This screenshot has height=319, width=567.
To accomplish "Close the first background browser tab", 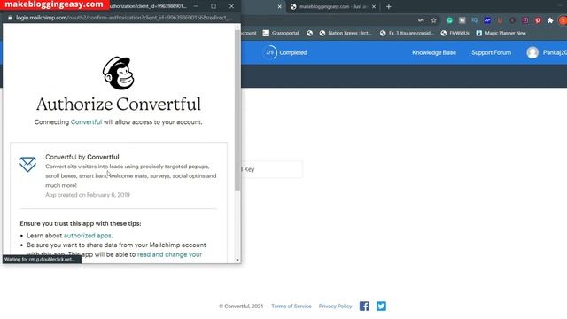I will click(280, 6).
